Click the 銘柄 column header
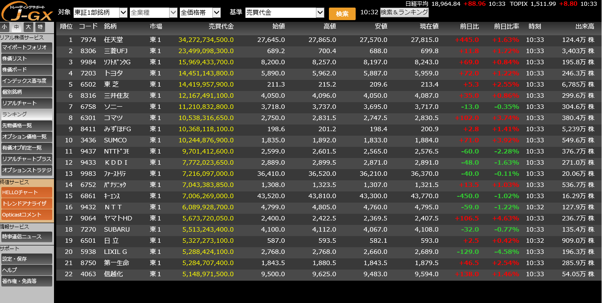This screenshot has height=303, width=602. [110, 27]
